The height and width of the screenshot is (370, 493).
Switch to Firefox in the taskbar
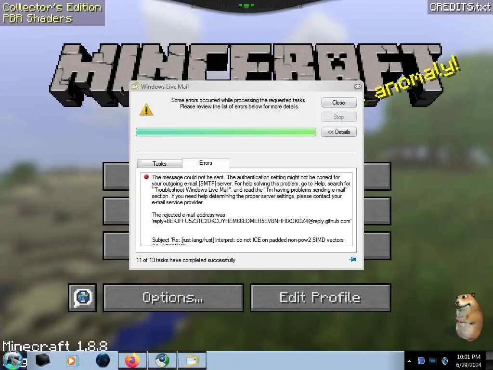pos(132,360)
